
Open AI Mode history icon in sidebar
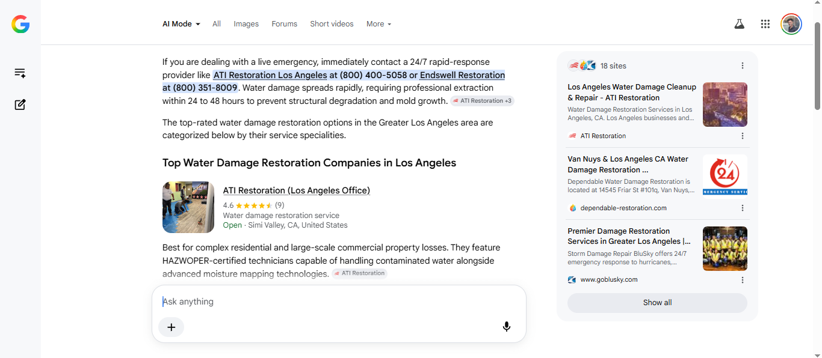(x=20, y=73)
